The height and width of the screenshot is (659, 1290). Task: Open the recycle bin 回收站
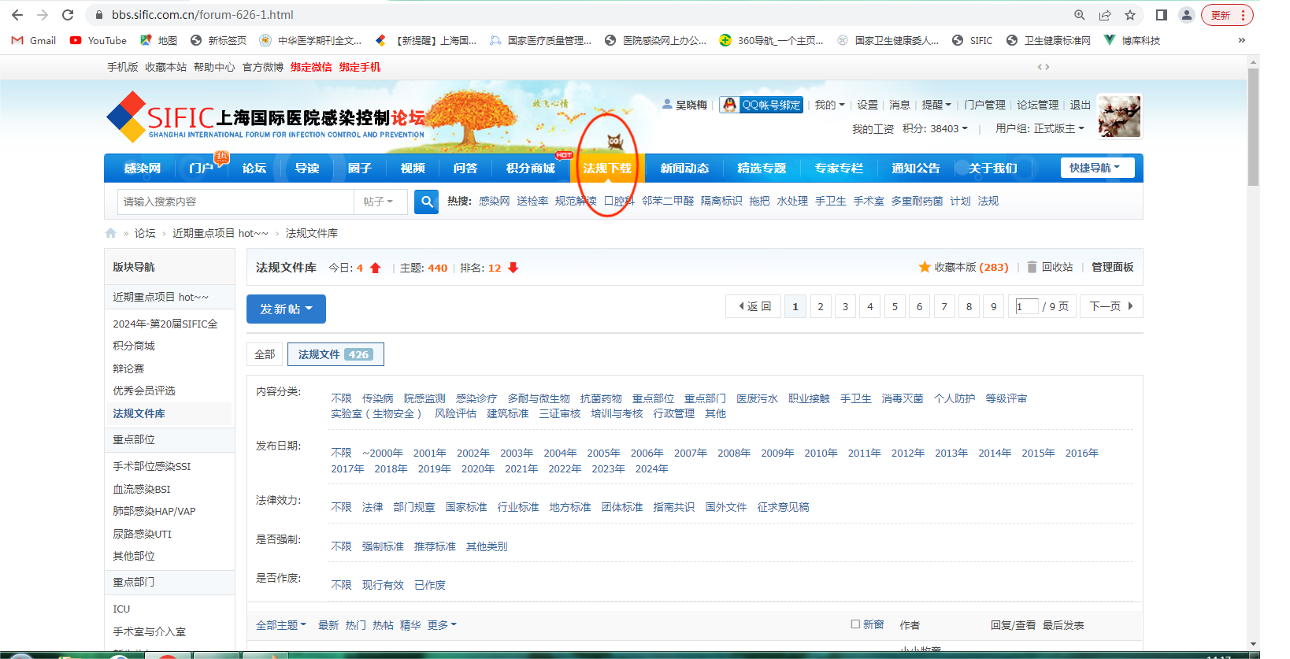[x=1049, y=268]
